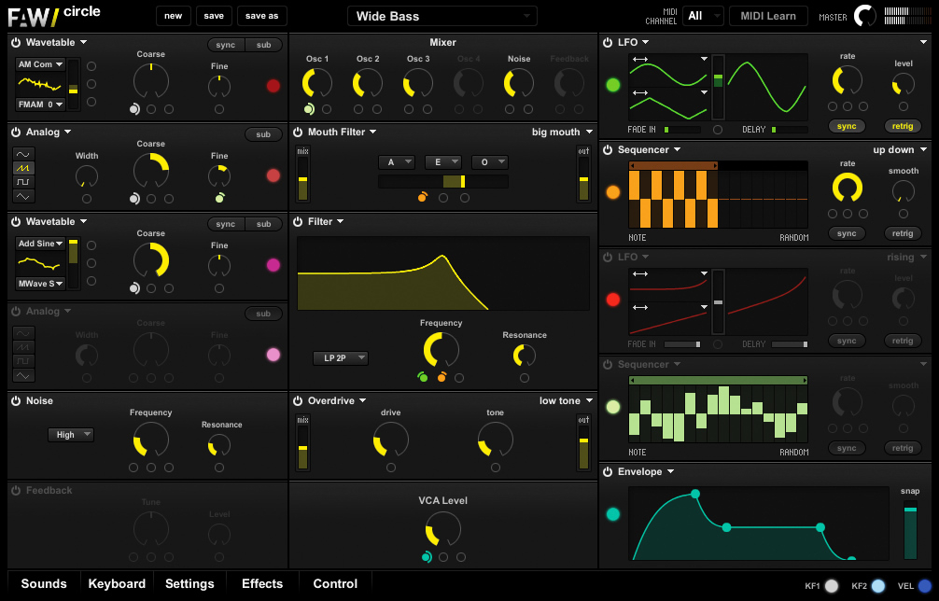Click the KF1 keyboard follow circle
The width and height of the screenshot is (939, 601).
click(x=832, y=586)
